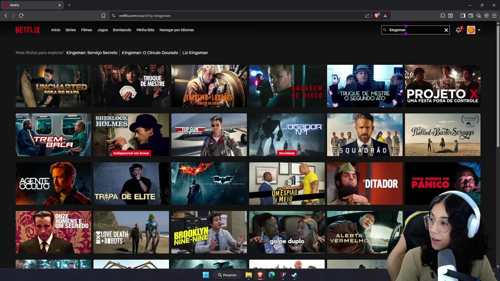Image resolution: width=500 pixels, height=281 pixels.
Task: Click the Pesquisar taskbar search box
Action: [227, 275]
